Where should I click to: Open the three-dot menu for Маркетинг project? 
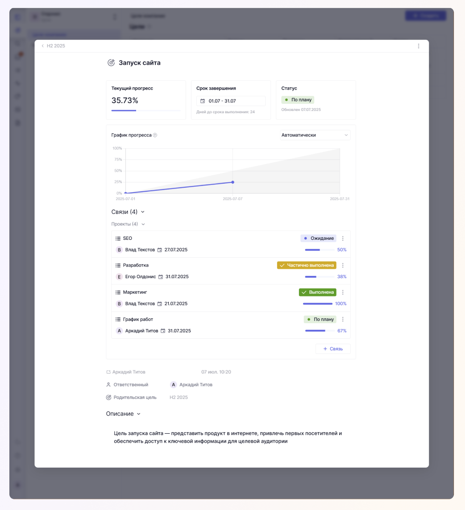343,292
